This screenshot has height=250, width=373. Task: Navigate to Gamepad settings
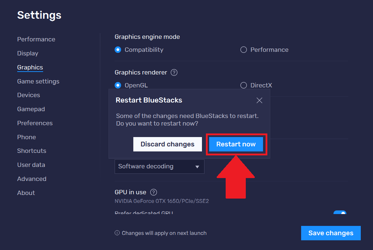coord(31,109)
